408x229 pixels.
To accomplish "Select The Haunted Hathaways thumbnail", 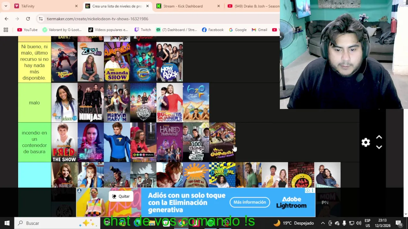I will click(170, 142).
